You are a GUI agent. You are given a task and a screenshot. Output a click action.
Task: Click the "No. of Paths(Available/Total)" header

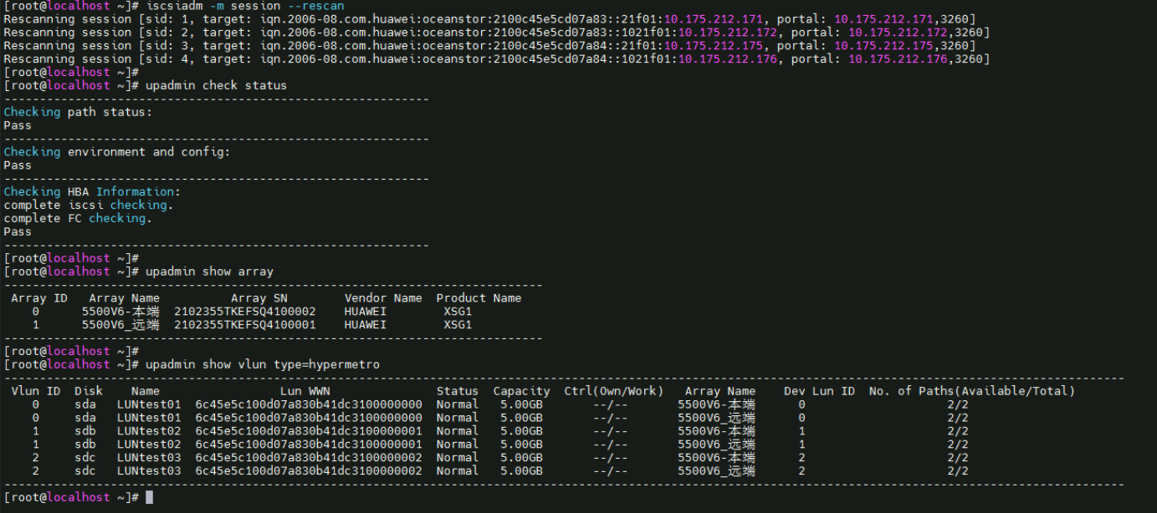pyautogui.click(x=971, y=391)
